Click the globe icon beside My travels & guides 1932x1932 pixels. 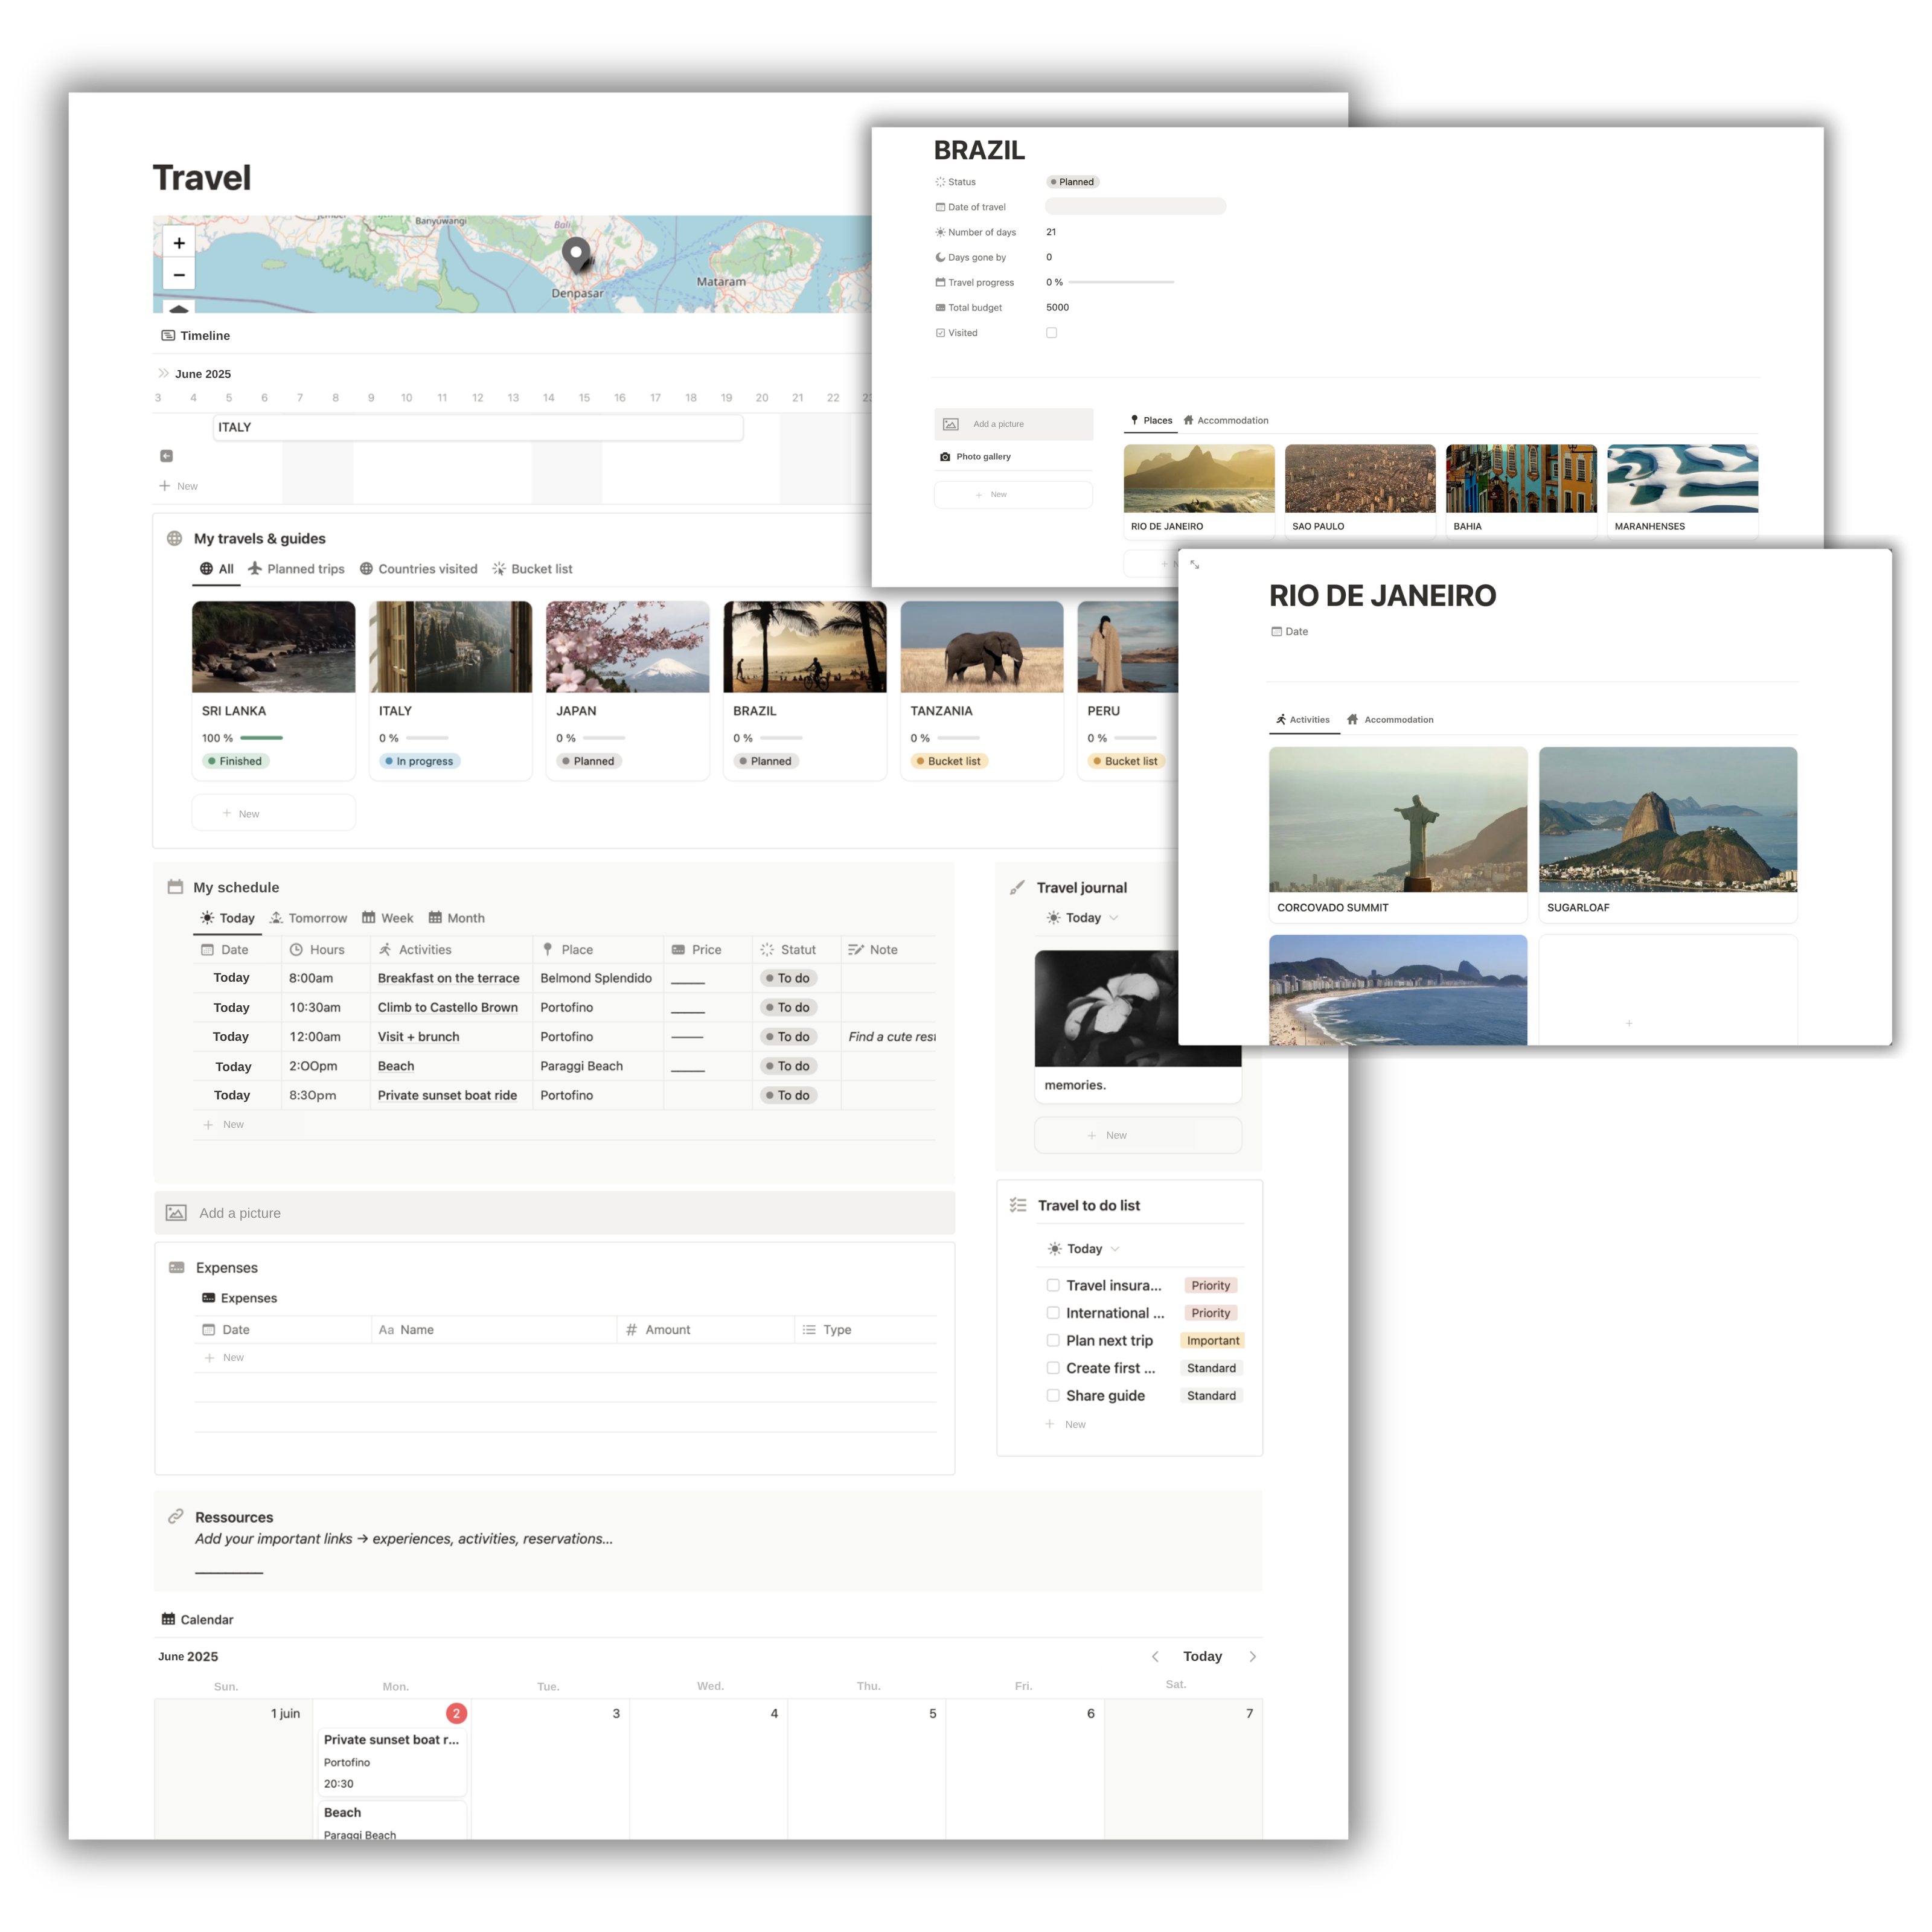coord(174,538)
